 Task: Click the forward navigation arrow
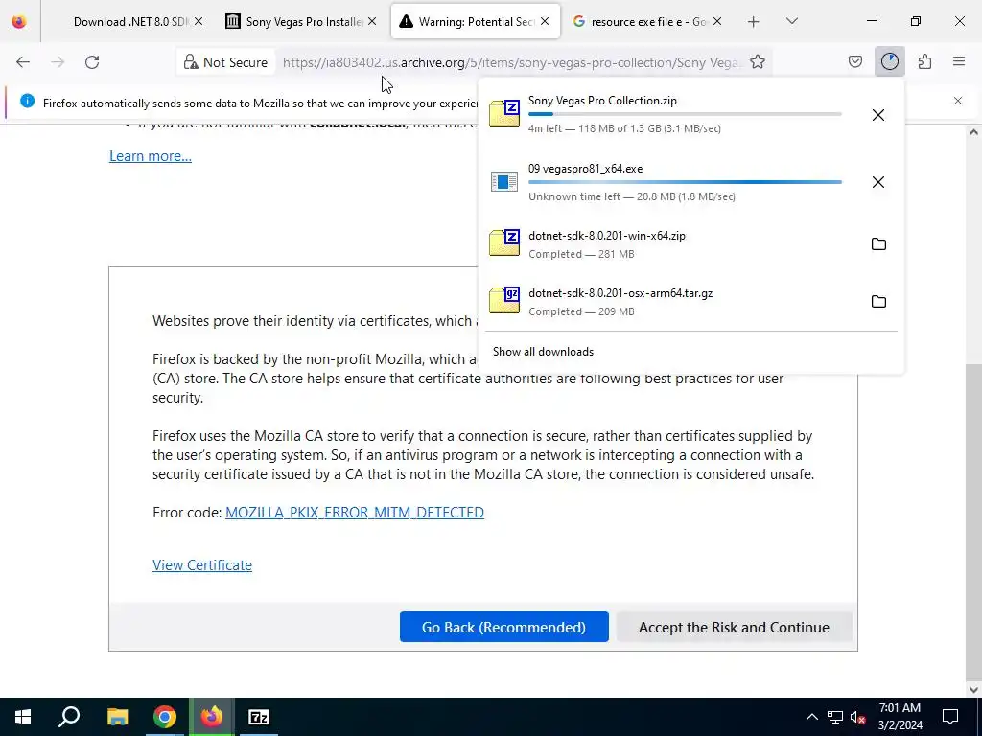click(x=58, y=62)
